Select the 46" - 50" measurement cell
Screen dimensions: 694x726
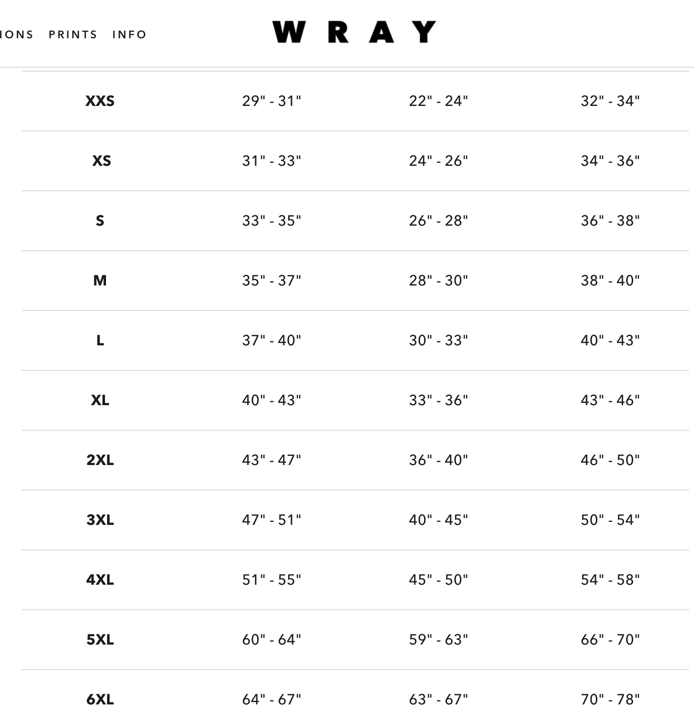coord(610,460)
